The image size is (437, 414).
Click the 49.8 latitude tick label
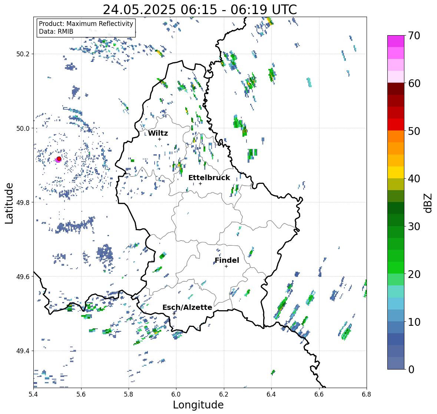click(x=23, y=202)
